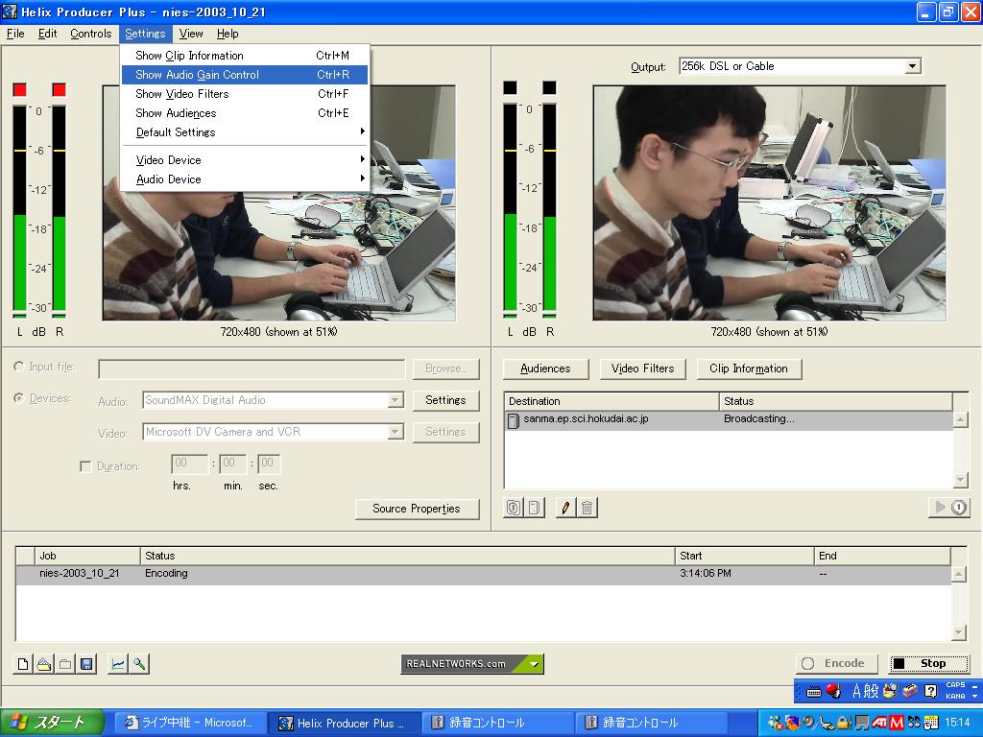Image resolution: width=983 pixels, height=737 pixels.
Task: Open the statistics graph icon
Action: tap(117, 663)
